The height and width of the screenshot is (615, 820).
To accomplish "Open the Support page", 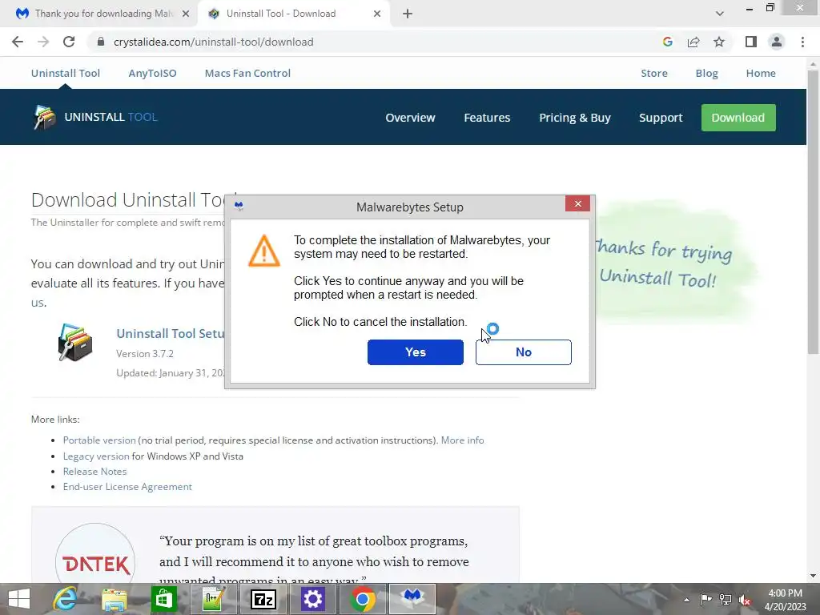I will pyautogui.click(x=661, y=118).
